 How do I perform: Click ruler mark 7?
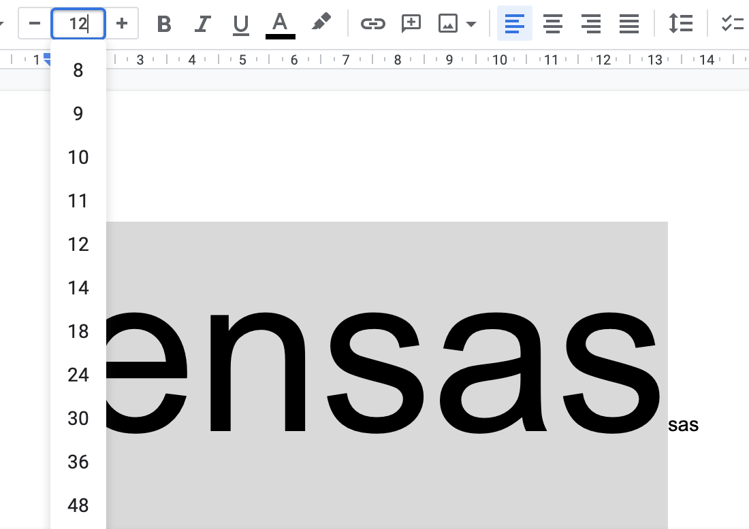tap(346, 60)
